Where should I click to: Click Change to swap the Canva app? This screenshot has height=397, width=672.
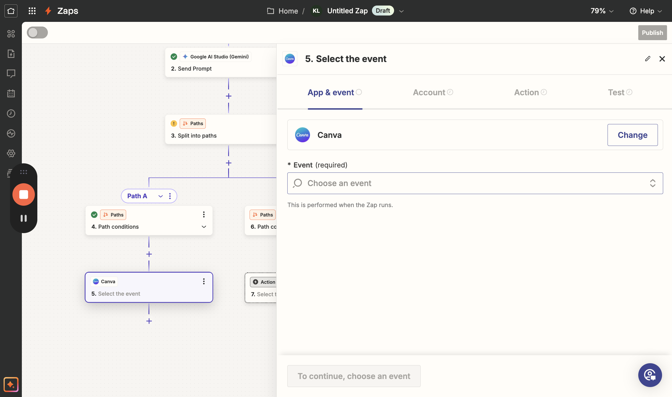[x=632, y=135]
